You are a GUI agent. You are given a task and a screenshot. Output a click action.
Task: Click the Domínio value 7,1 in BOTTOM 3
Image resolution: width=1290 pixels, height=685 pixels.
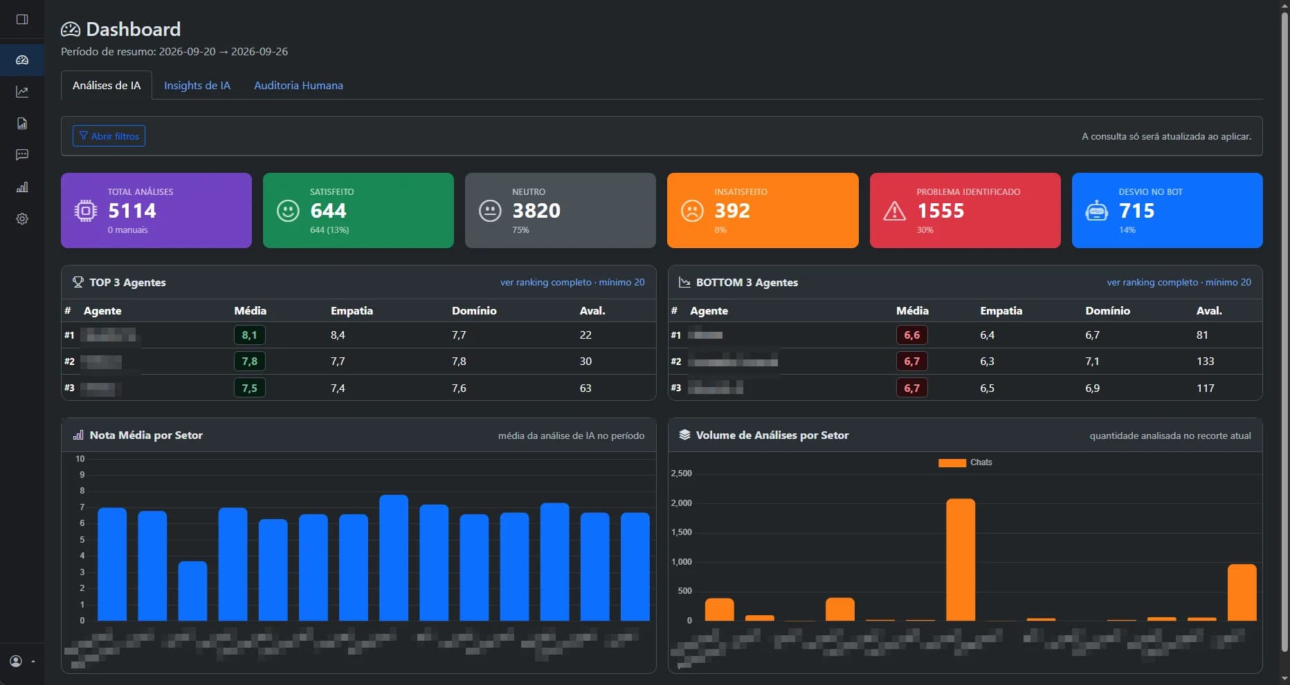(x=1092, y=361)
